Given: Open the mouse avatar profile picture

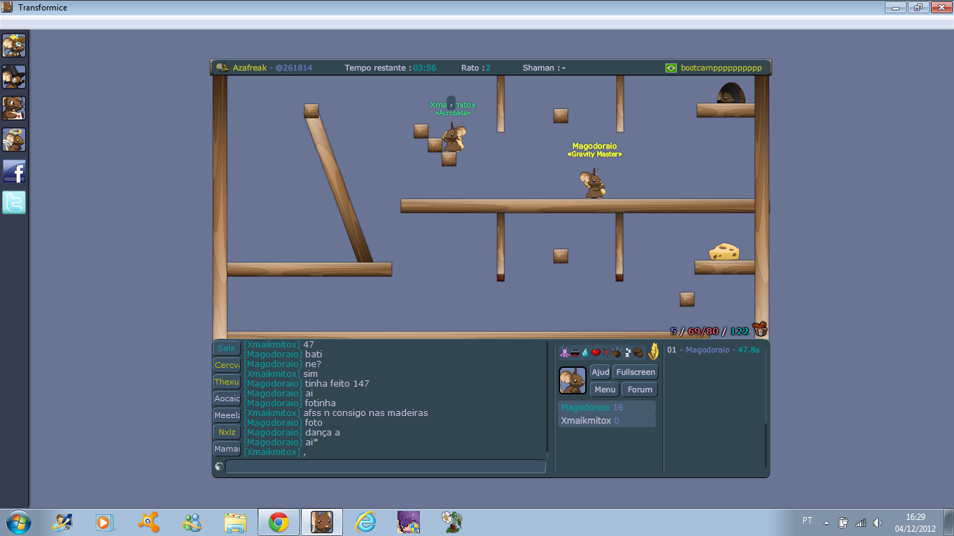Looking at the screenshot, I should coord(573,380).
